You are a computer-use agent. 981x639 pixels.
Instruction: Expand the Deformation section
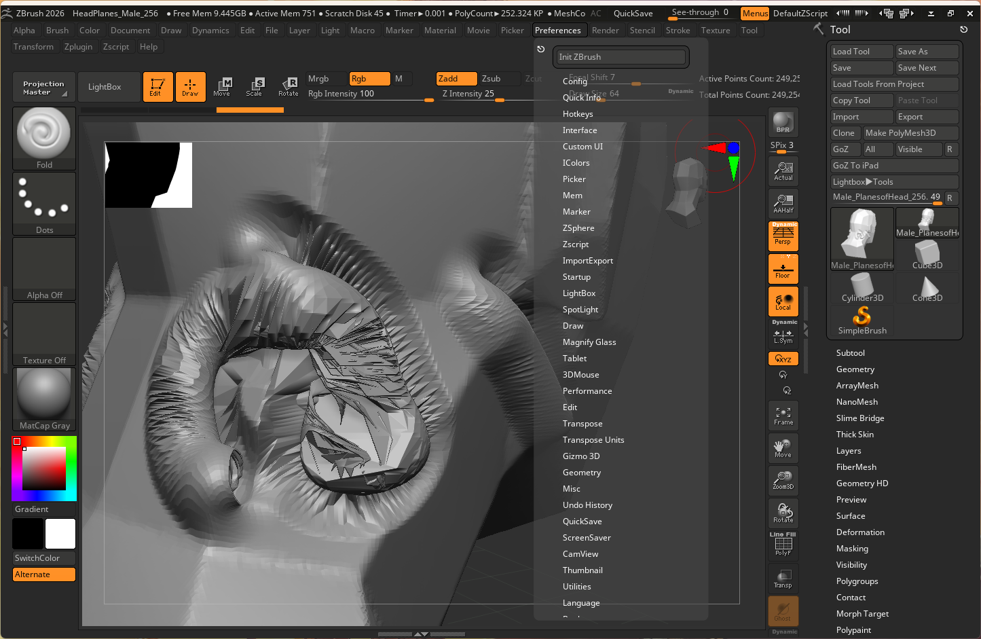[x=860, y=532]
